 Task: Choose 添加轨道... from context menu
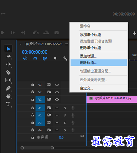88,56
